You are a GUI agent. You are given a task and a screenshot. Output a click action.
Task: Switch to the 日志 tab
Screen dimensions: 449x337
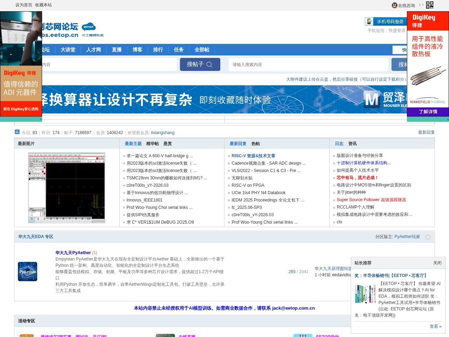pyautogui.click(x=339, y=144)
